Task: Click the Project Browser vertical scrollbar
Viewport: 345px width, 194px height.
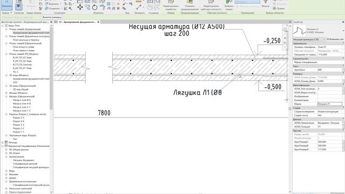Action: (x=51, y=68)
